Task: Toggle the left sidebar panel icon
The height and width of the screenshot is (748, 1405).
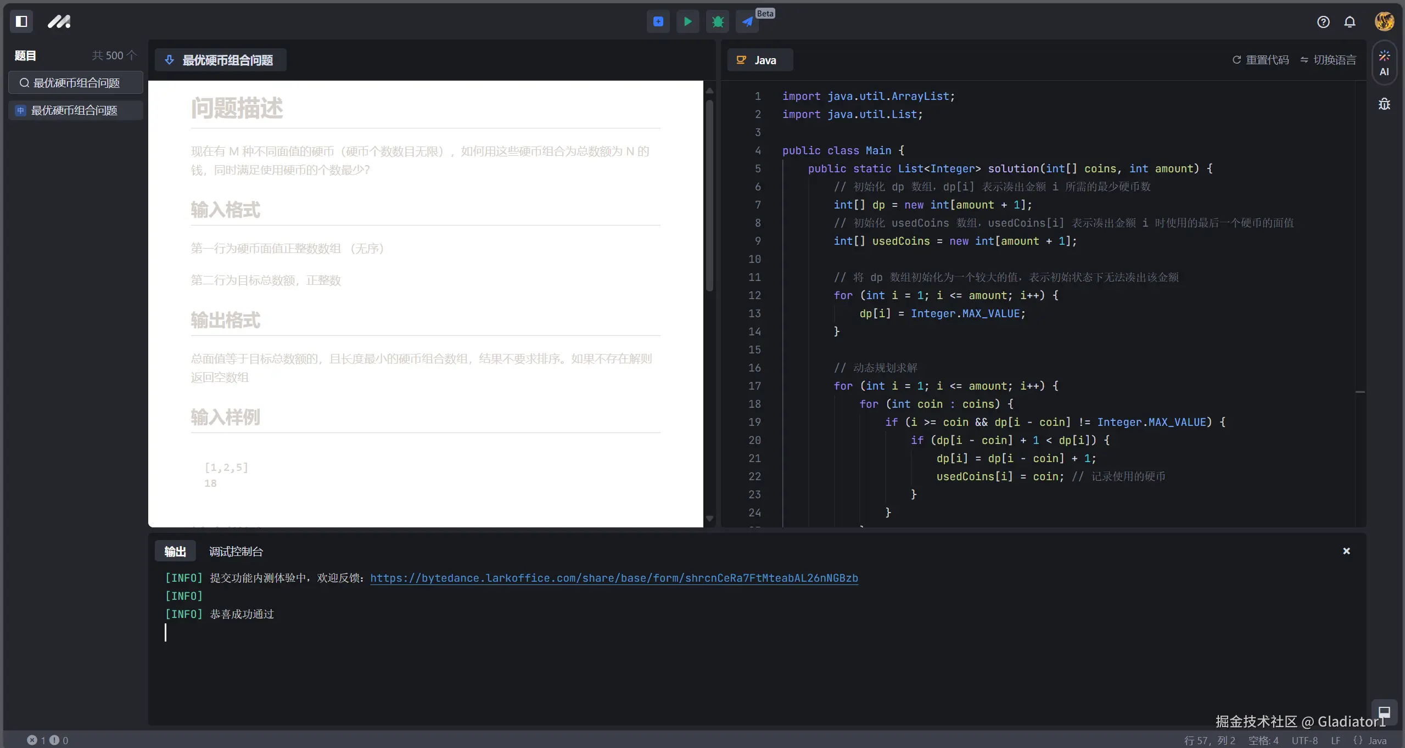Action: (21, 21)
